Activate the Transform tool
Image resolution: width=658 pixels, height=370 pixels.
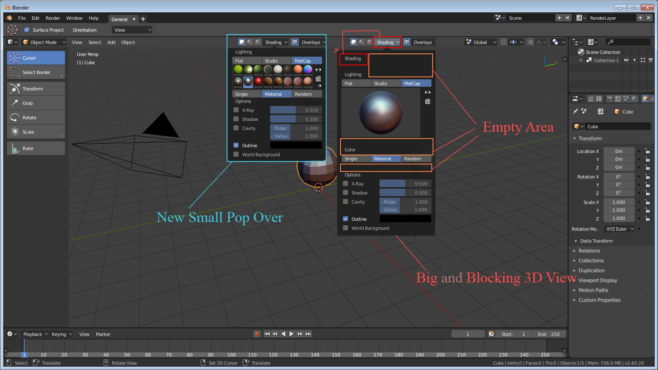pos(36,89)
